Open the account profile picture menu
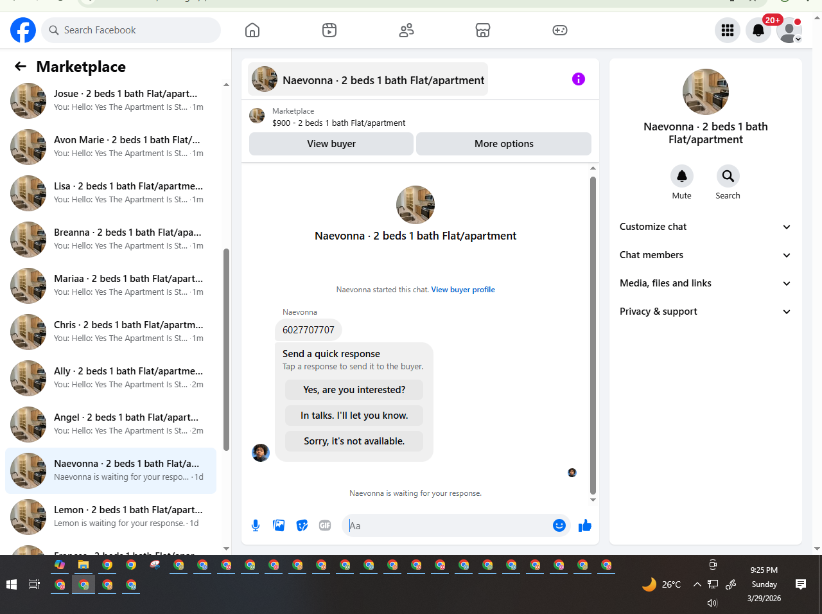822x614 pixels. click(x=789, y=30)
